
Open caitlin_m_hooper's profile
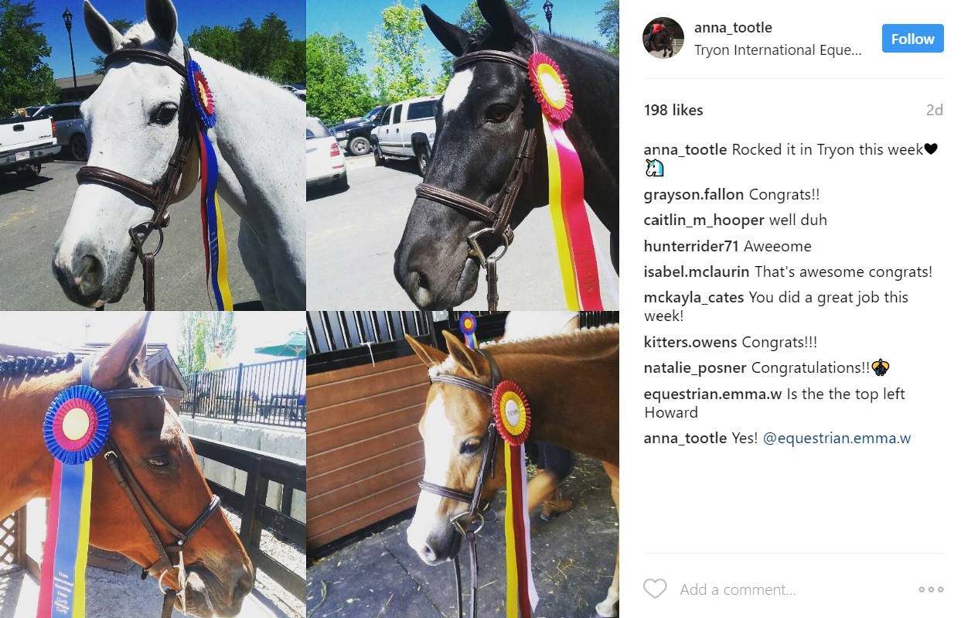[704, 220]
